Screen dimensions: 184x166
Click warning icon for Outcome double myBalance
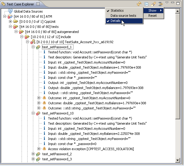(x=44, y=103)
